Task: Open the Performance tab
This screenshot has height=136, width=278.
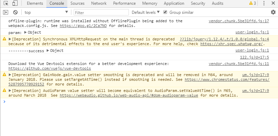Action: tap(124, 3)
